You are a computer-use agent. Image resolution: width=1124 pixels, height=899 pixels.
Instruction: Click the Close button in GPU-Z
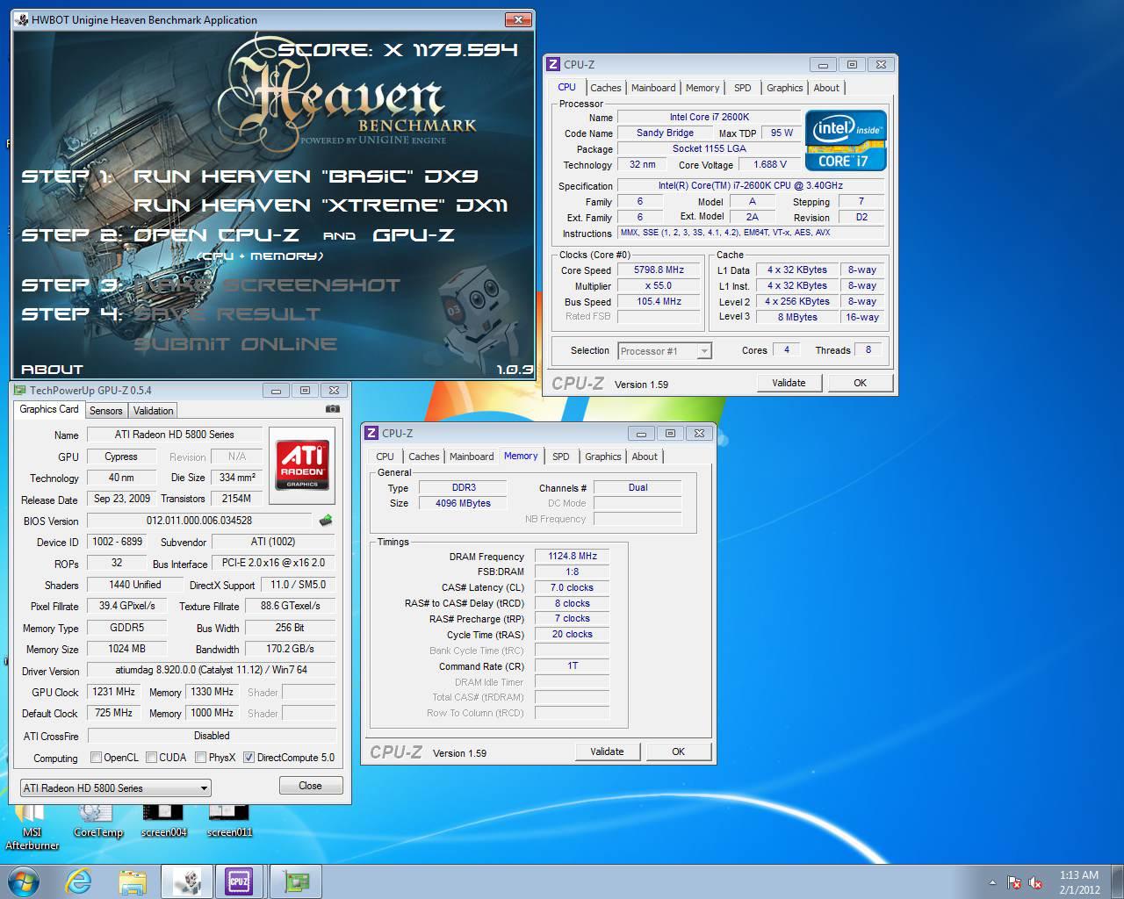click(x=310, y=786)
